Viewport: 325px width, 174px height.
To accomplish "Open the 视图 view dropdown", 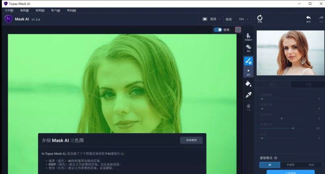I will tap(215, 19).
